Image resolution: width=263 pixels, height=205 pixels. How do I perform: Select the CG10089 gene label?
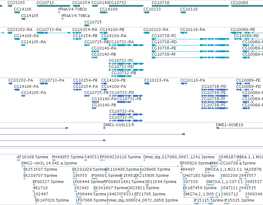pyautogui.click(x=239, y=3)
